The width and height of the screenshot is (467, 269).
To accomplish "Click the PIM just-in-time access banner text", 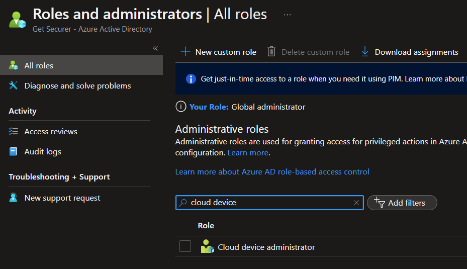I will pos(334,79).
